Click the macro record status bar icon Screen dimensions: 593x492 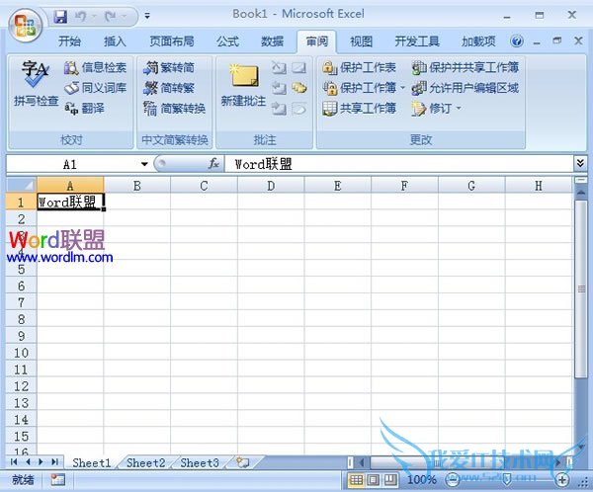[58, 480]
